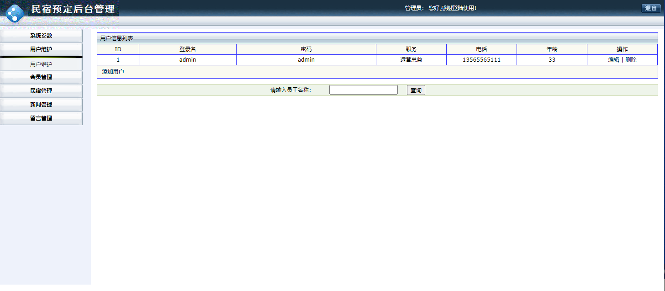Click the 添加用户 link below the table
Image resolution: width=665 pixels, height=291 pixels.
(113, 71)
